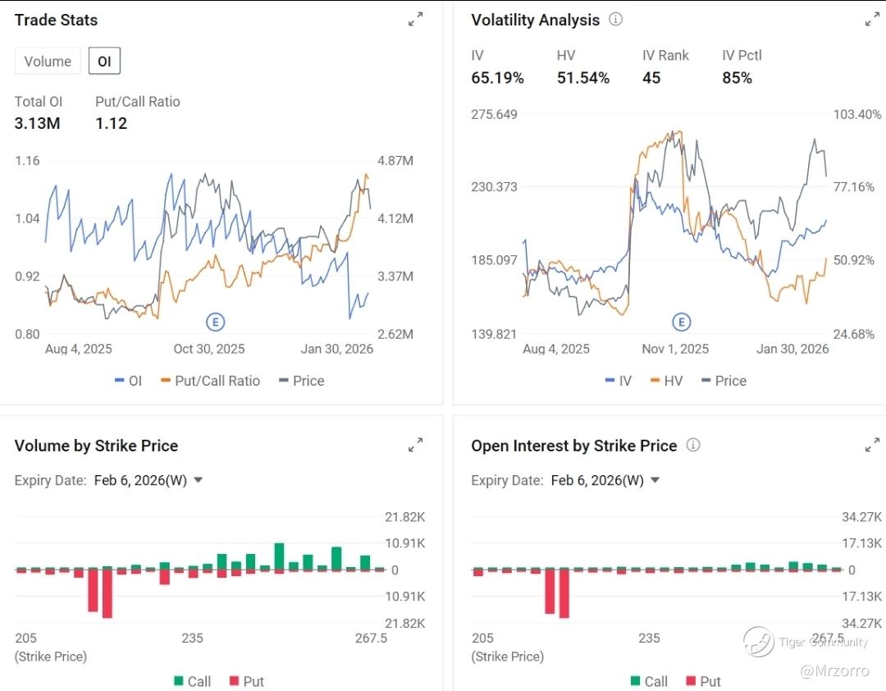
Task: Toggle the HV series in Volatility legend
Action: coord(664,381)
